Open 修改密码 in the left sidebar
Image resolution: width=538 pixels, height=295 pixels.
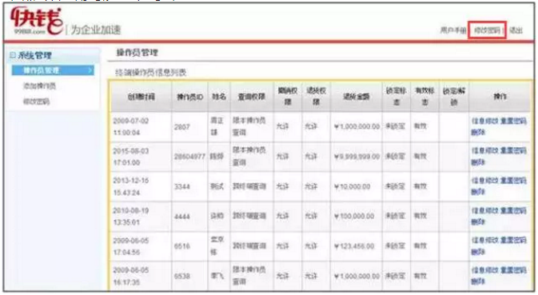[36, 102]
